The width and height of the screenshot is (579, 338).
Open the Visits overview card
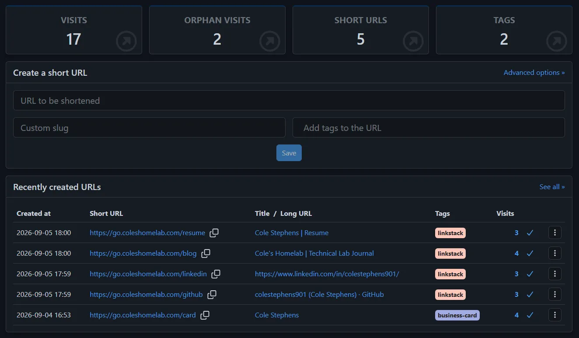pos(74,30)
